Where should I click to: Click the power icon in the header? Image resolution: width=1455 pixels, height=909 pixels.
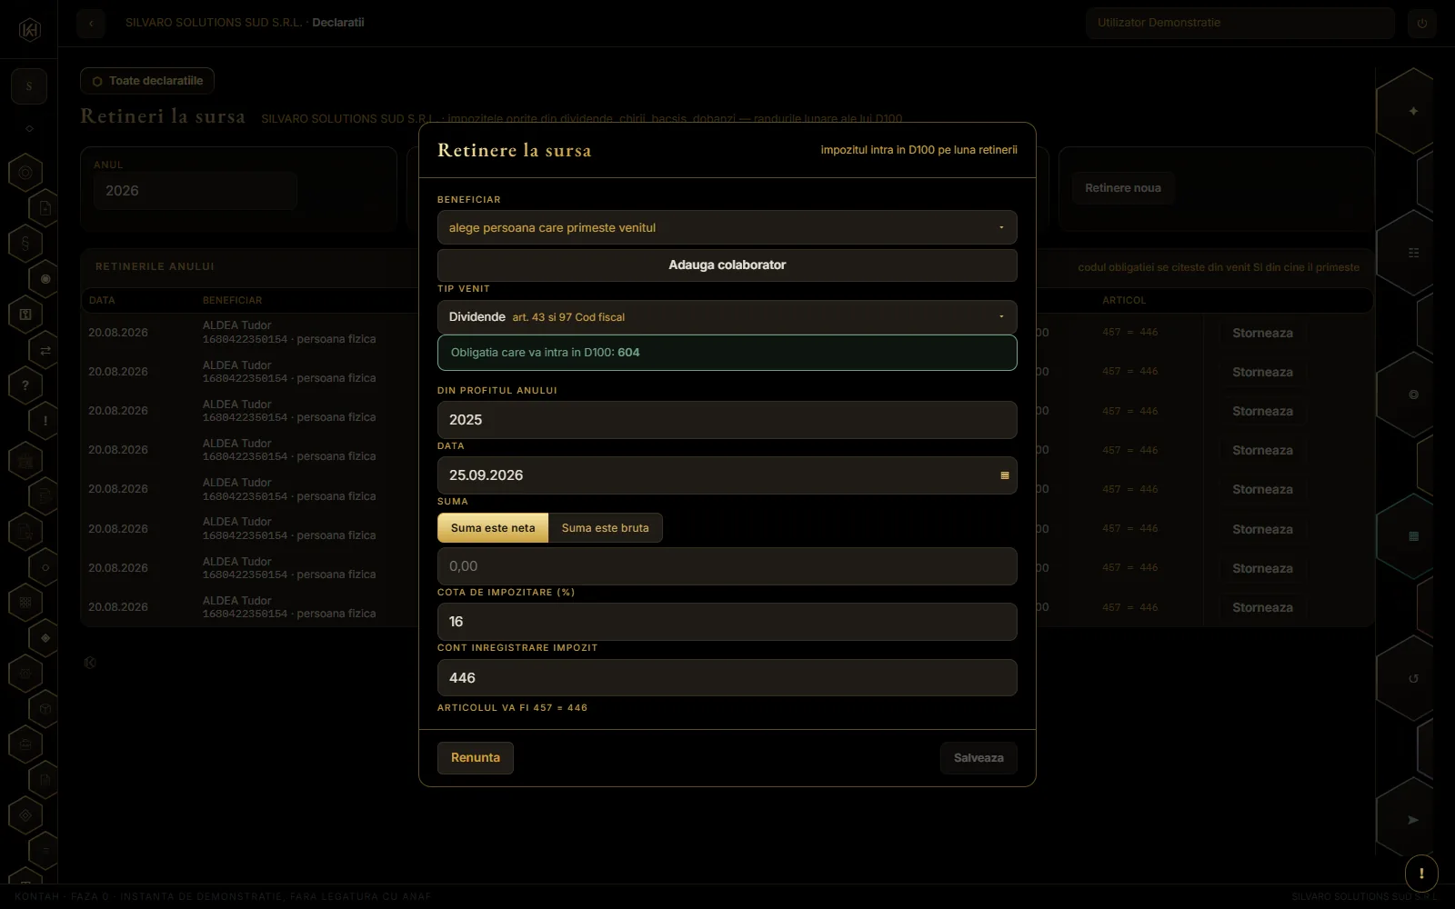(x=1422, y=23)
